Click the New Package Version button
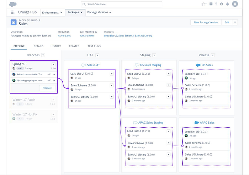 (x=206, y=22)
